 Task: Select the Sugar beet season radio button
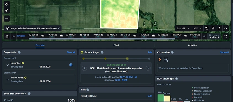coord(71,65)
